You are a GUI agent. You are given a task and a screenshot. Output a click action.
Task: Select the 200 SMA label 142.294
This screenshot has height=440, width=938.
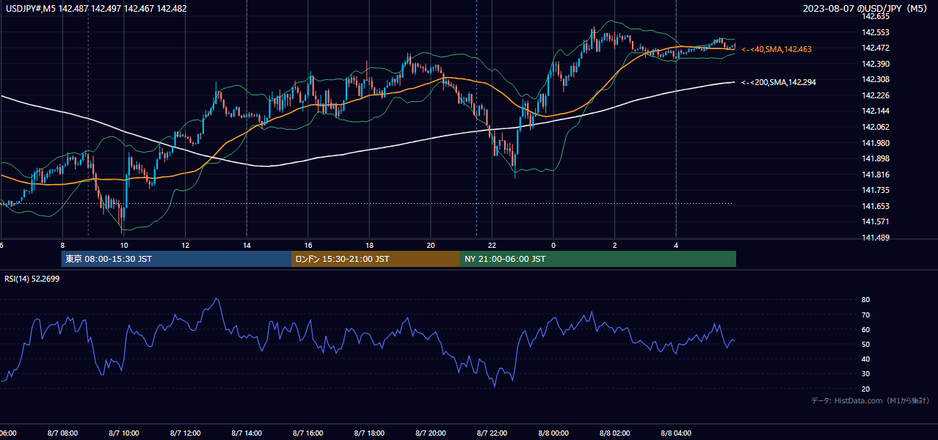tap(778, 82)
